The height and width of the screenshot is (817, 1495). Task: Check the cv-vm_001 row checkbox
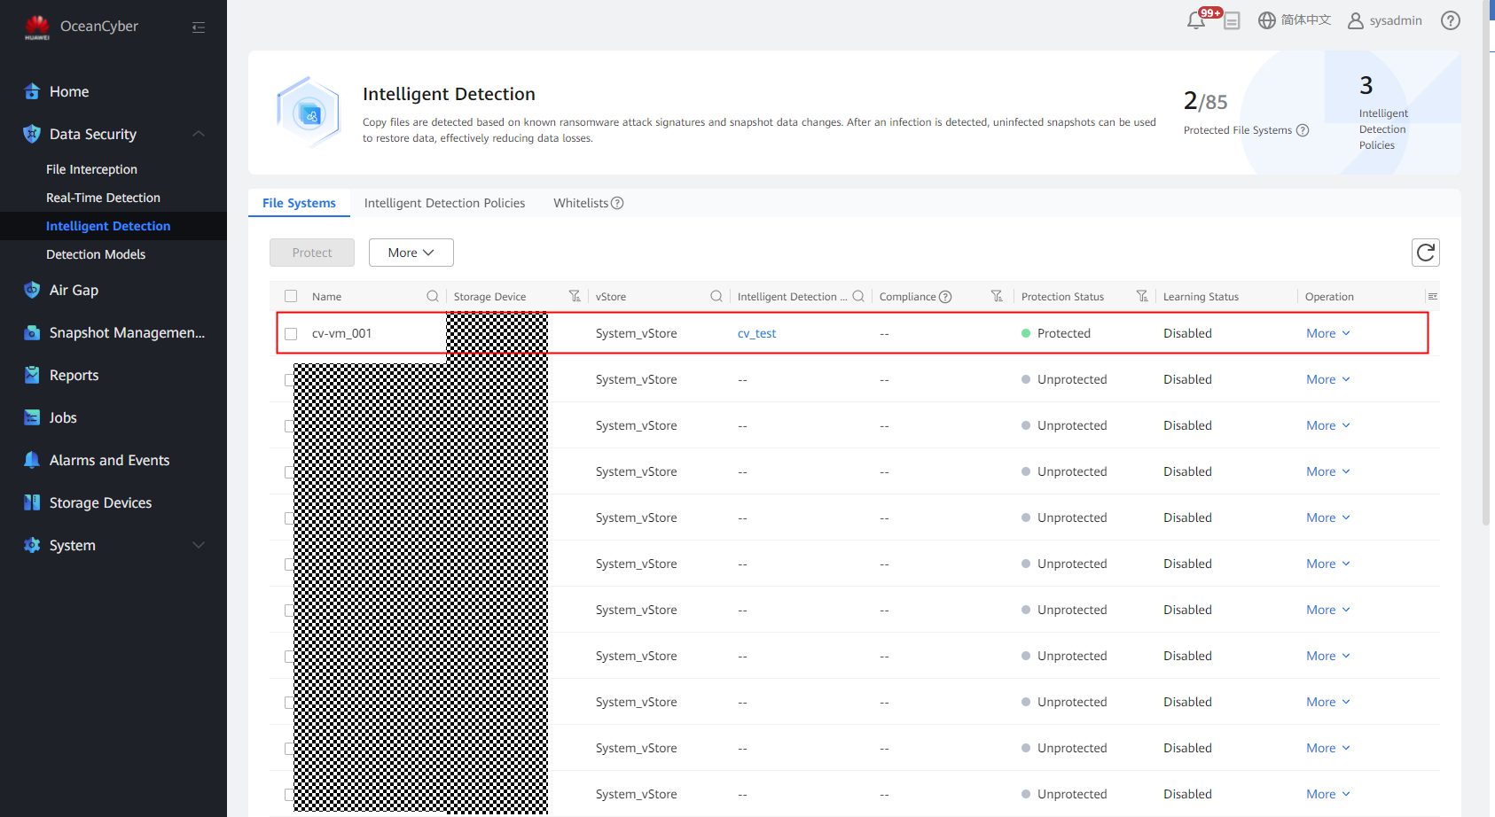click(291, 334)
